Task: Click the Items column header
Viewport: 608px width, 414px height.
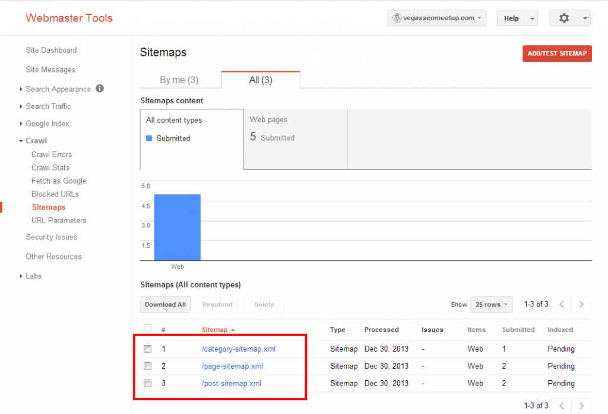Action: pyautogui.click(x=477, y=330)
